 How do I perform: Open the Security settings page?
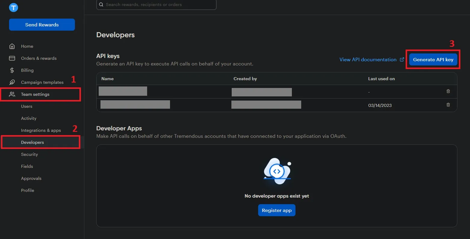[x=29, y=154]
